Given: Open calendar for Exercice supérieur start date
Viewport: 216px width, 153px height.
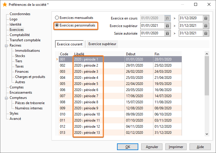Looking at the screenshot, I should [x=167, y=26].
